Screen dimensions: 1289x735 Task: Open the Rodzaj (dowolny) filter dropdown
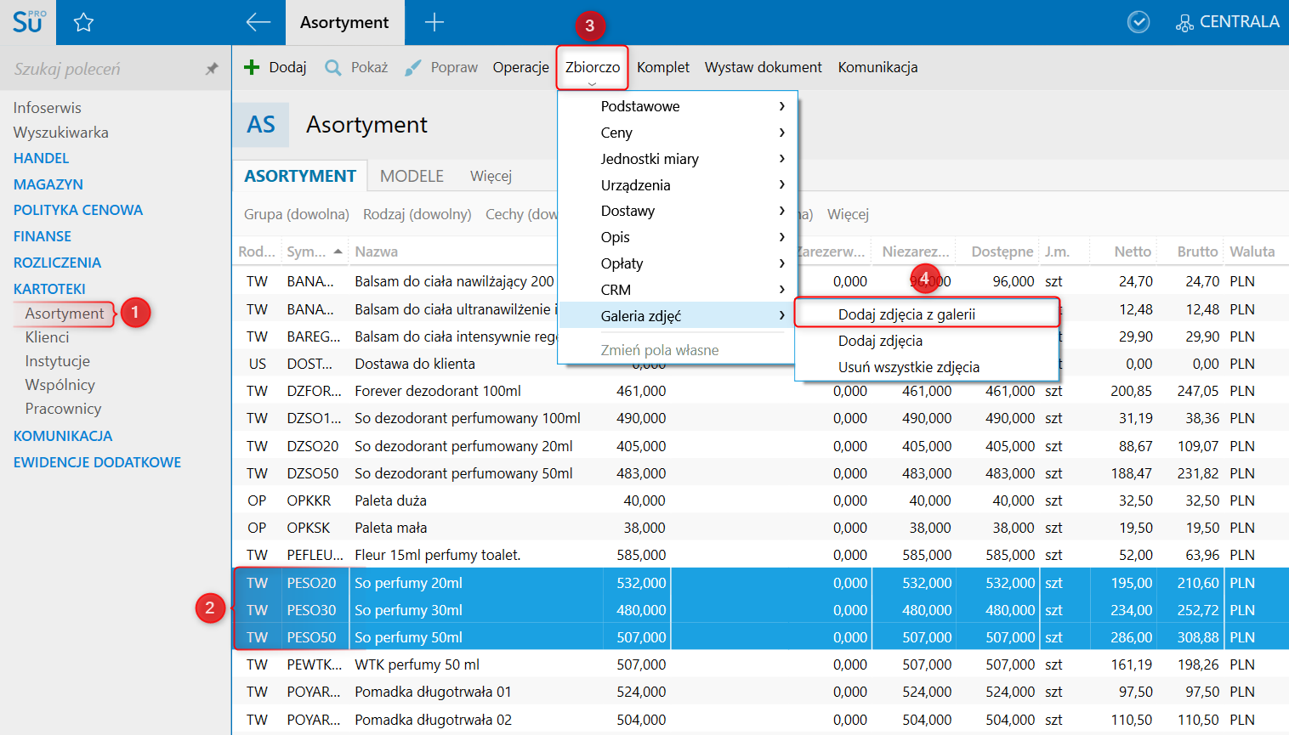[417, 214]
